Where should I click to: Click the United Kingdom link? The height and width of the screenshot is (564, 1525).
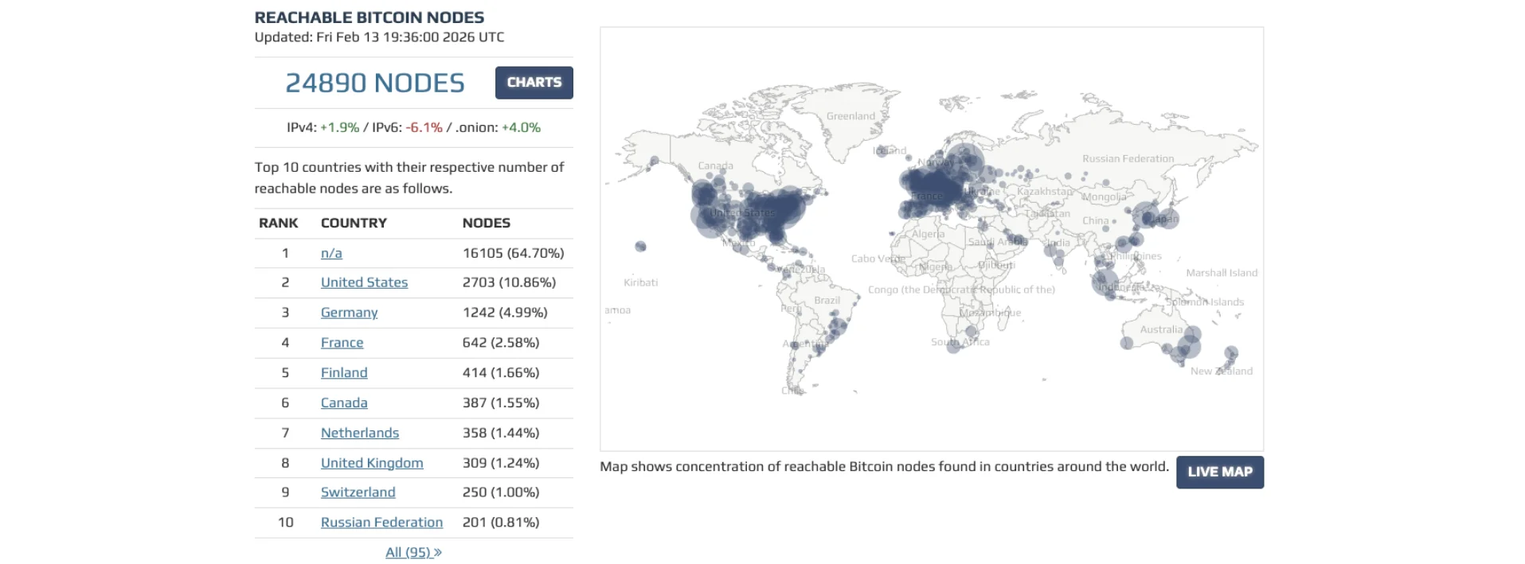tap(372, 463)
